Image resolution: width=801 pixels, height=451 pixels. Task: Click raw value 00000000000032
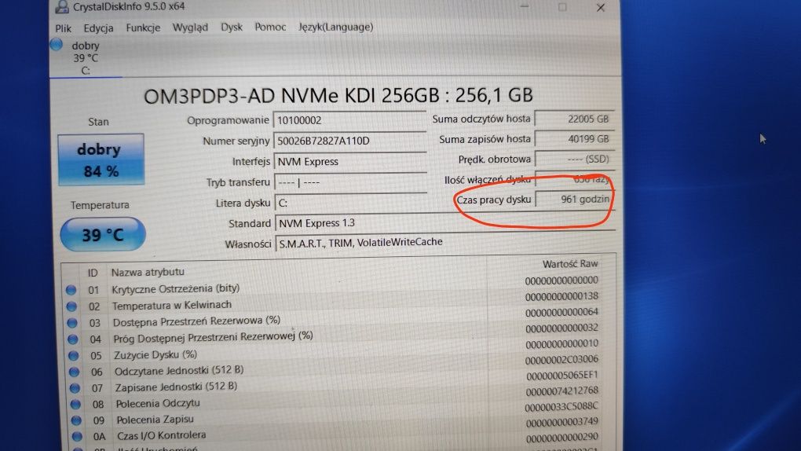click(561, 328)
